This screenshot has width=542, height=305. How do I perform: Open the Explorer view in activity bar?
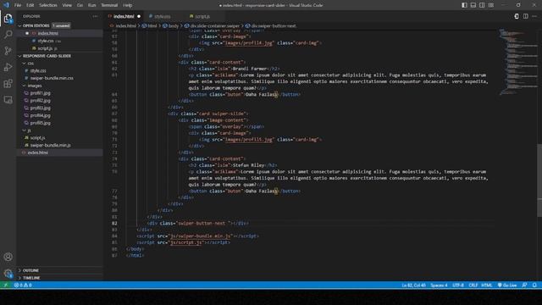coord(8,18)
